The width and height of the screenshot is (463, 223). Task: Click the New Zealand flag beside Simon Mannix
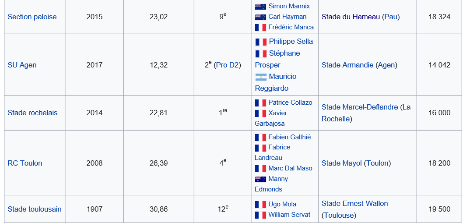click(x=260, y=6)
